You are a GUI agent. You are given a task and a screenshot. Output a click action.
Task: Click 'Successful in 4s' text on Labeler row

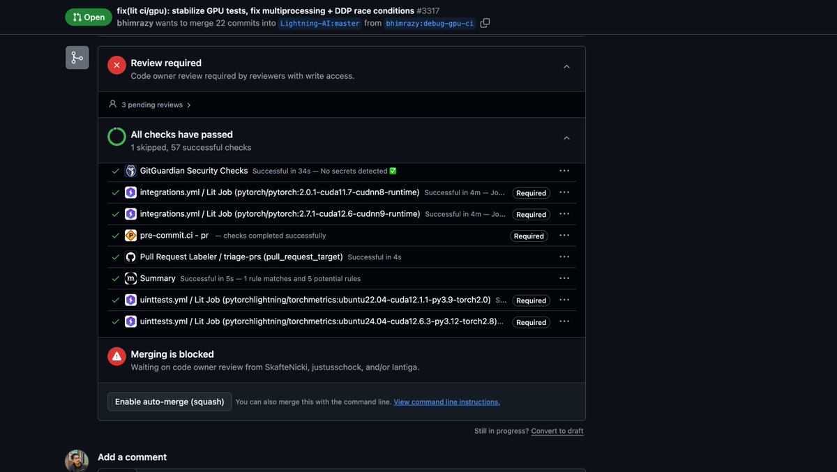pyautogui.click(x=375, y=257)
